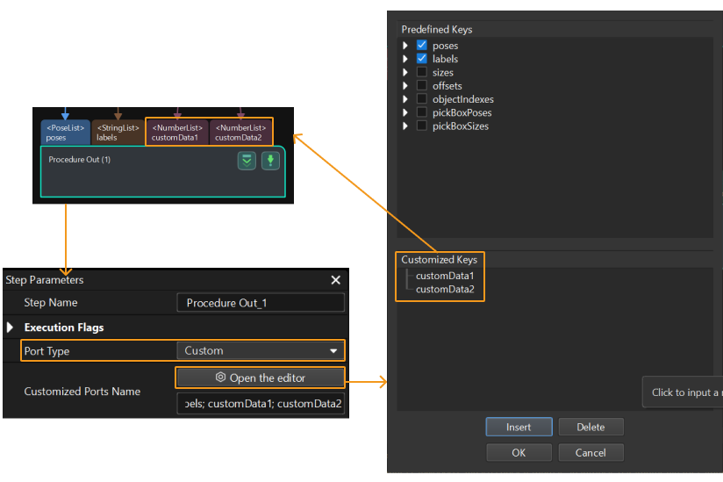
Task: Select the StringList labels input port
Action: (118, 133)
